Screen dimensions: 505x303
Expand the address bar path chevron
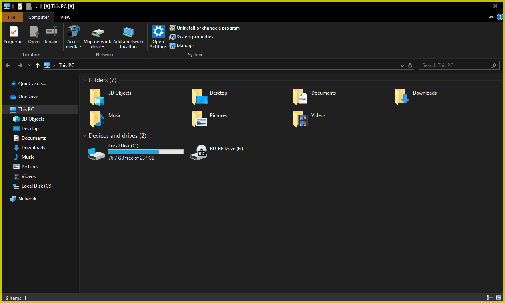[54, 65]
